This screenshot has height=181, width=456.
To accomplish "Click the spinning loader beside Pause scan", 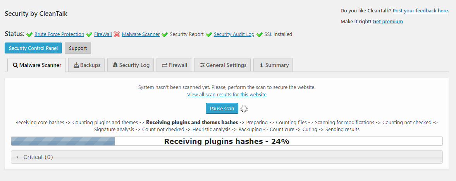I will 244,109.
